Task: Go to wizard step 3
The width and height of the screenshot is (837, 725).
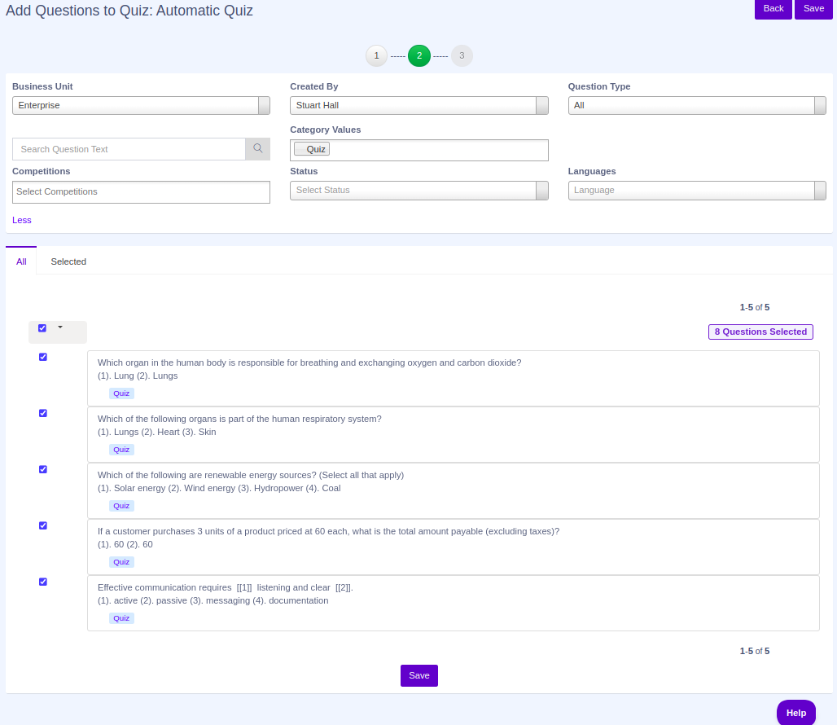Action: click(x=462, y=55)
